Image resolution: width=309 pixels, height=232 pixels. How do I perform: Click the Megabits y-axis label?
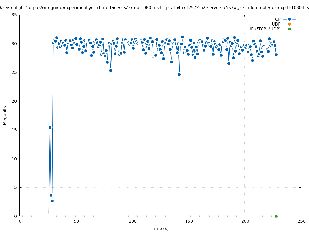click(x=5, y=115)
